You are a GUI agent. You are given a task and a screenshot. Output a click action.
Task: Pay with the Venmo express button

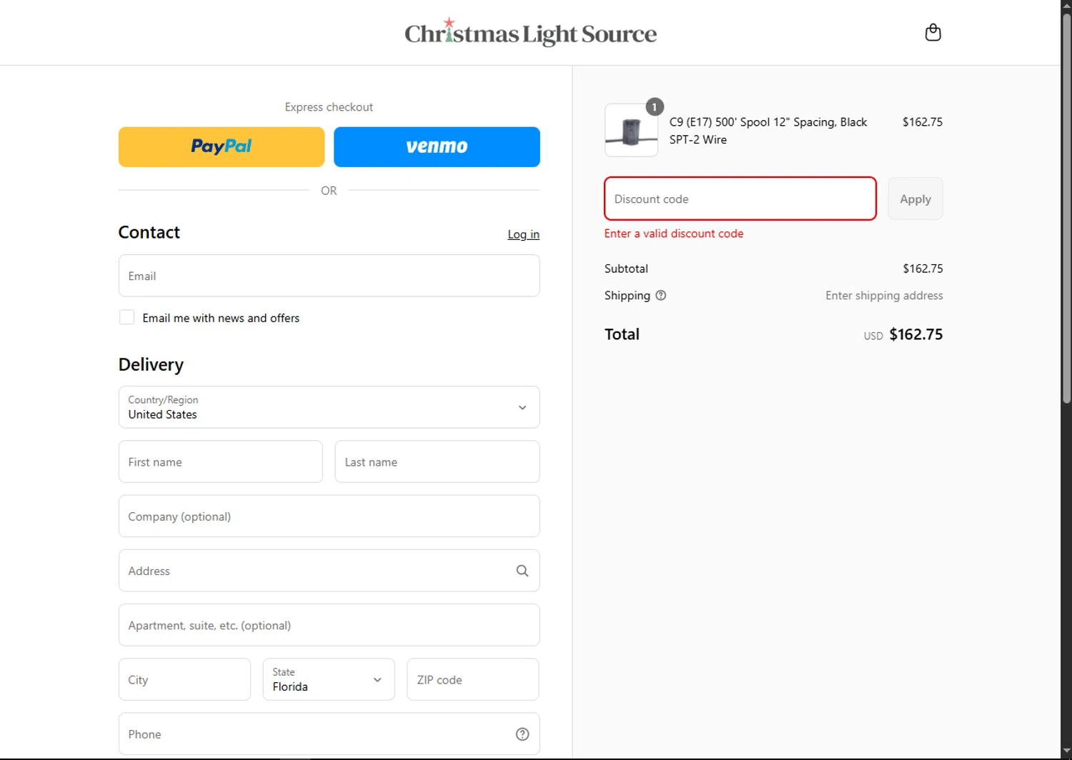tap(437, 147)
